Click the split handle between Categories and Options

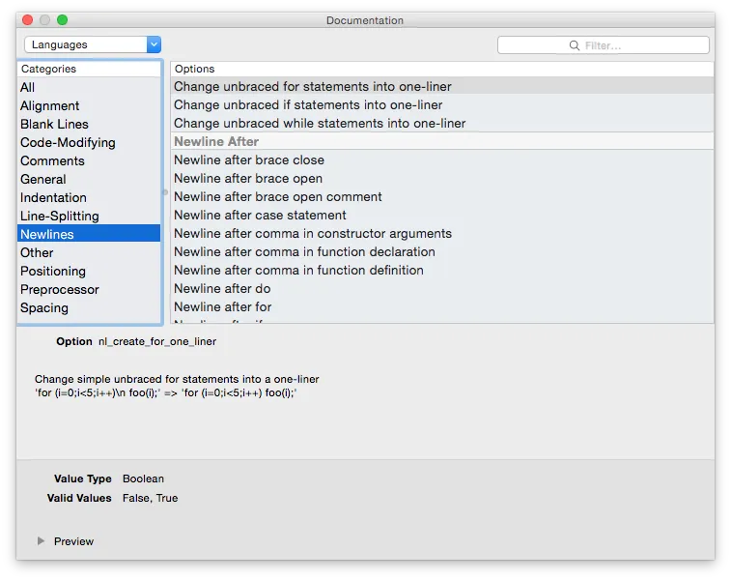click(x=165, y=191)
